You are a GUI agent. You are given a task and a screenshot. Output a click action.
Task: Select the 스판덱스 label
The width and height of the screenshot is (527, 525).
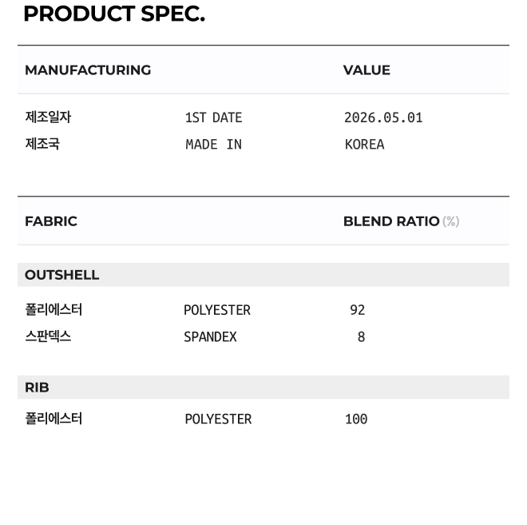[48, 336]
